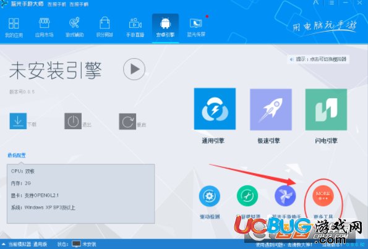Image resolution: width=368 pixels, height=249 pixels.
Task: Click the grey 退出 power icon
Action: click(x=73, y=121)
